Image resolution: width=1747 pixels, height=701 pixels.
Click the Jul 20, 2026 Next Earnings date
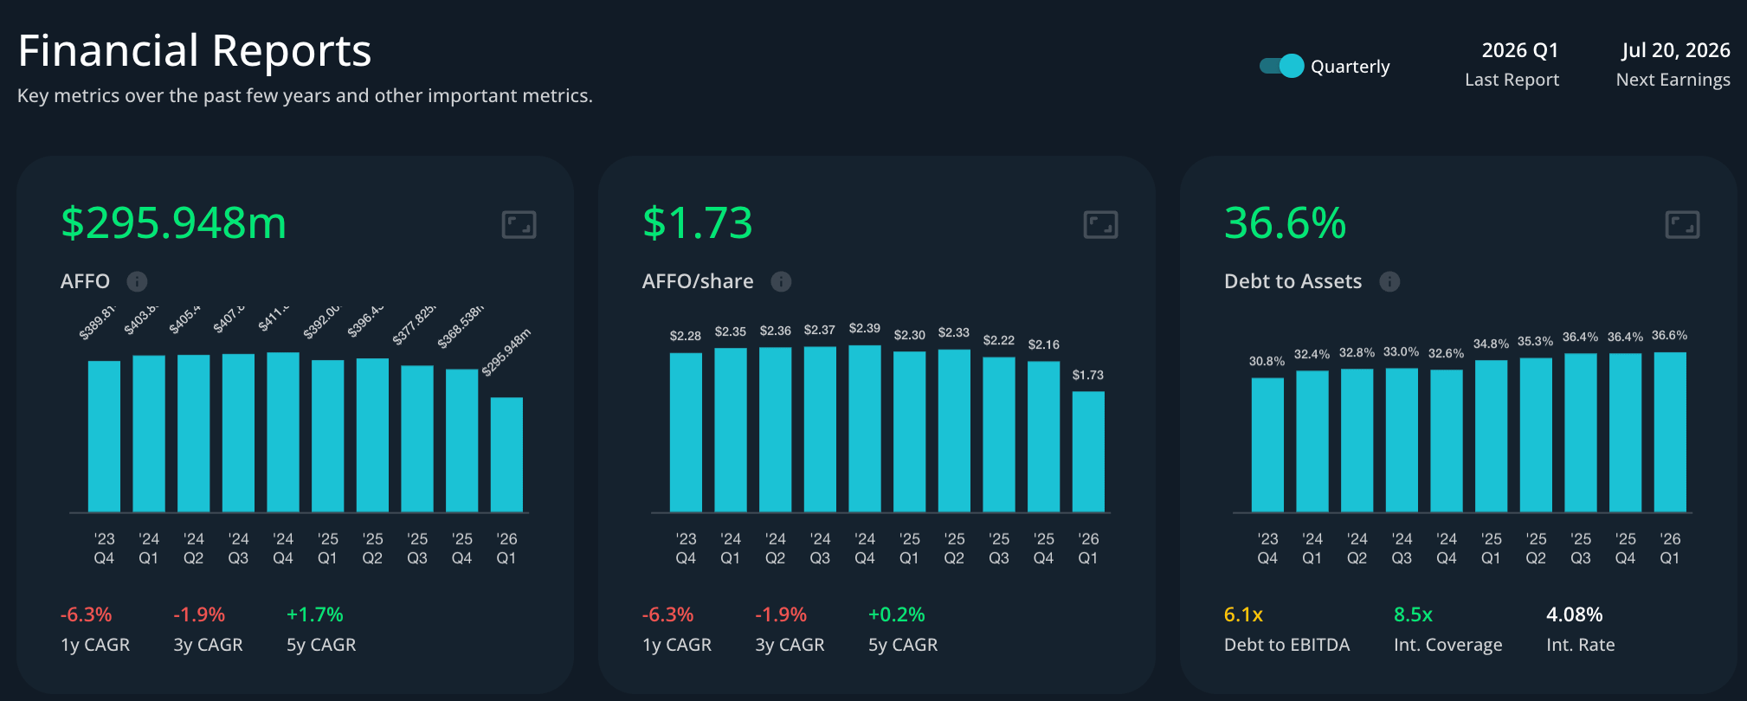(x=1676, y=50)
